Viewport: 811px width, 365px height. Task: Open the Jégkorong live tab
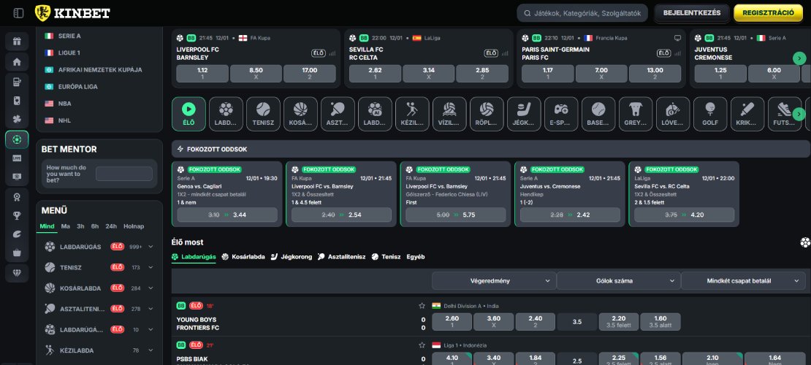tap(292, 256)
